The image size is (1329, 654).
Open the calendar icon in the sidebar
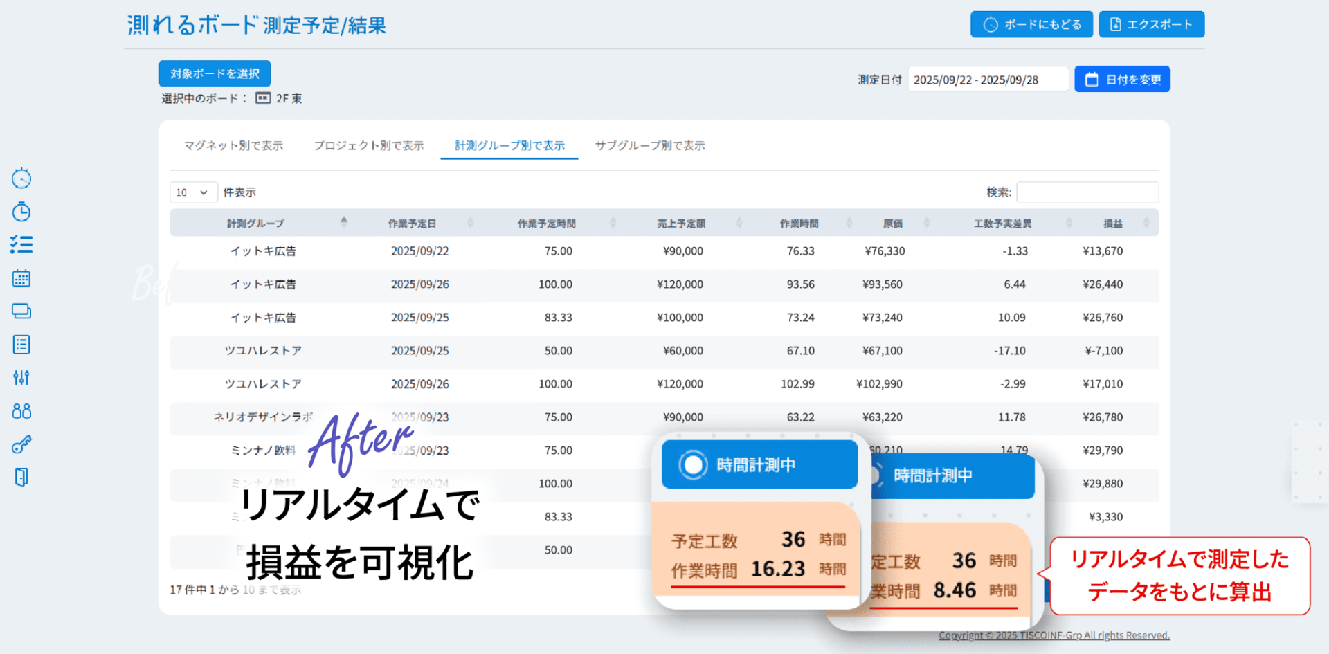coord(21,278)
